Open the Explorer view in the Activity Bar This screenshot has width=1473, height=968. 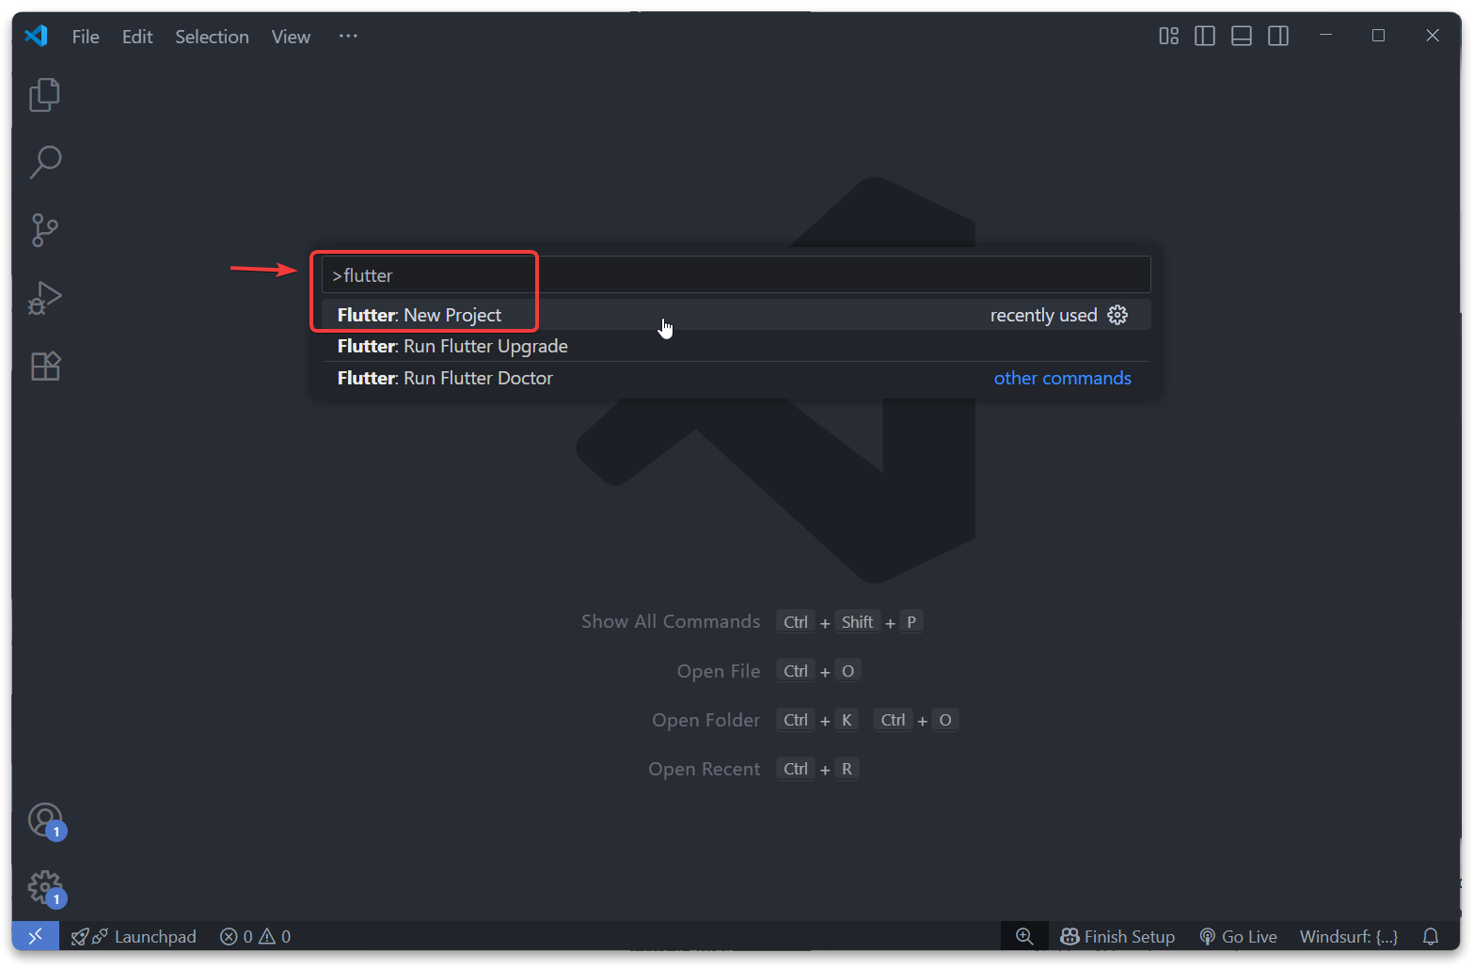(x=44, y=94)
